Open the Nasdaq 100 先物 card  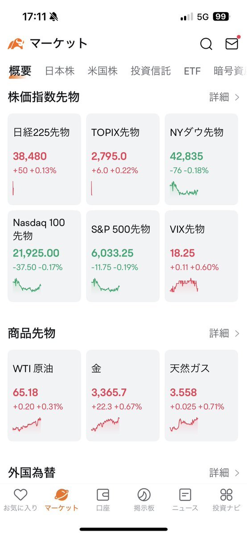tap(44, 256)
